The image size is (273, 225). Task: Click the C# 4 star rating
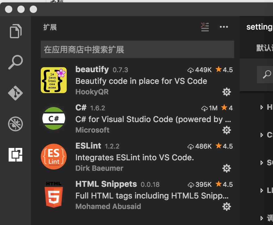227,108
